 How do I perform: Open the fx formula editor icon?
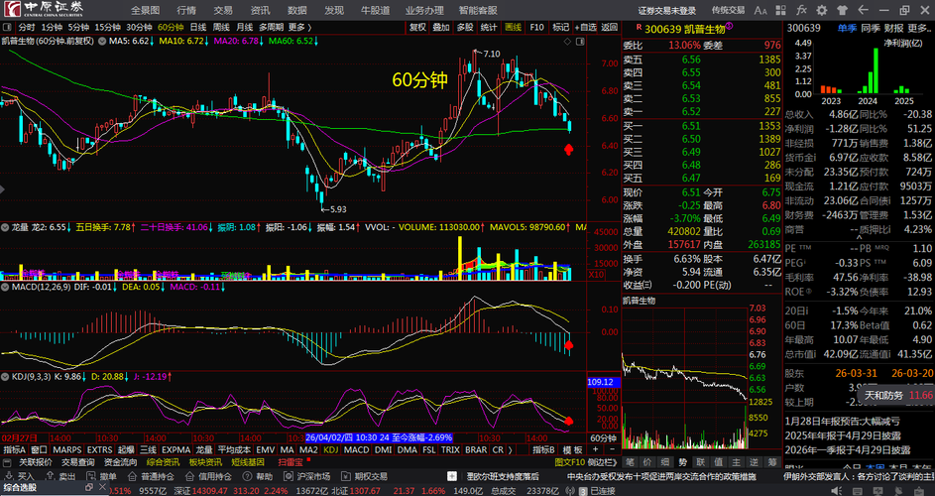coord(802,10)
